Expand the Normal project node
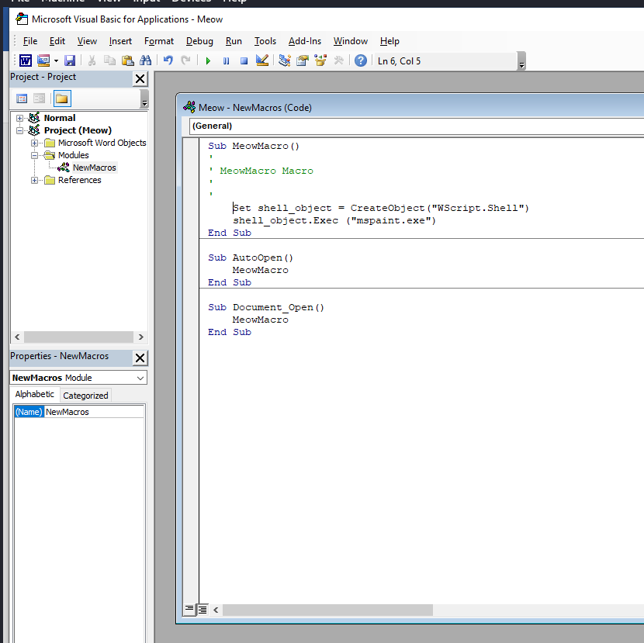Screen dimensions: 644x643 point(19,118)
